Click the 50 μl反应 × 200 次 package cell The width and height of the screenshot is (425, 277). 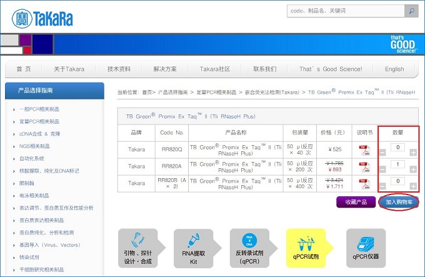pos(300,166)
